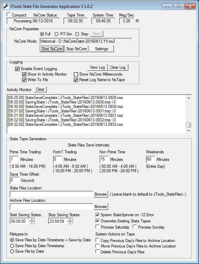Viewport: 199px width, 264px height.
Task: Enable Show NxCore Milliseconds
Action: tap(76, 74)
